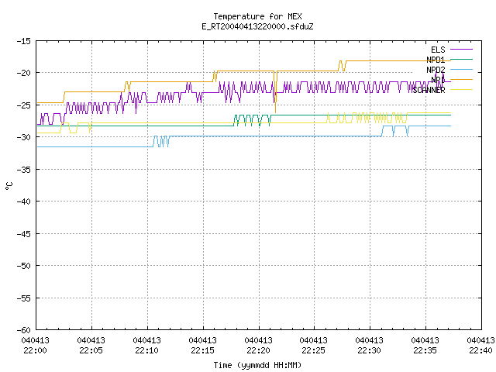Image resolution: width=496 pixels, height=372 pixels.
Task: Click the yellow SCANNER legend line sample
Action: click(461, 90)
